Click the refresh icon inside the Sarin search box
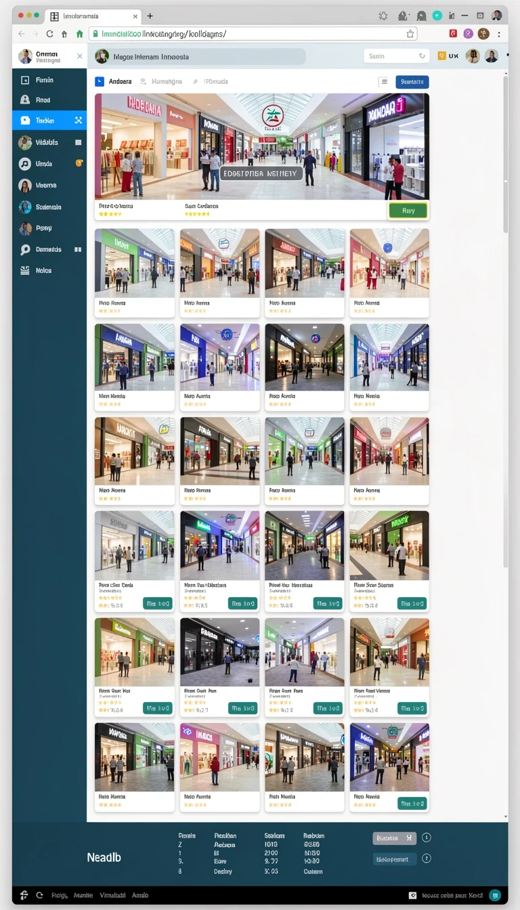 pos(422,56)
